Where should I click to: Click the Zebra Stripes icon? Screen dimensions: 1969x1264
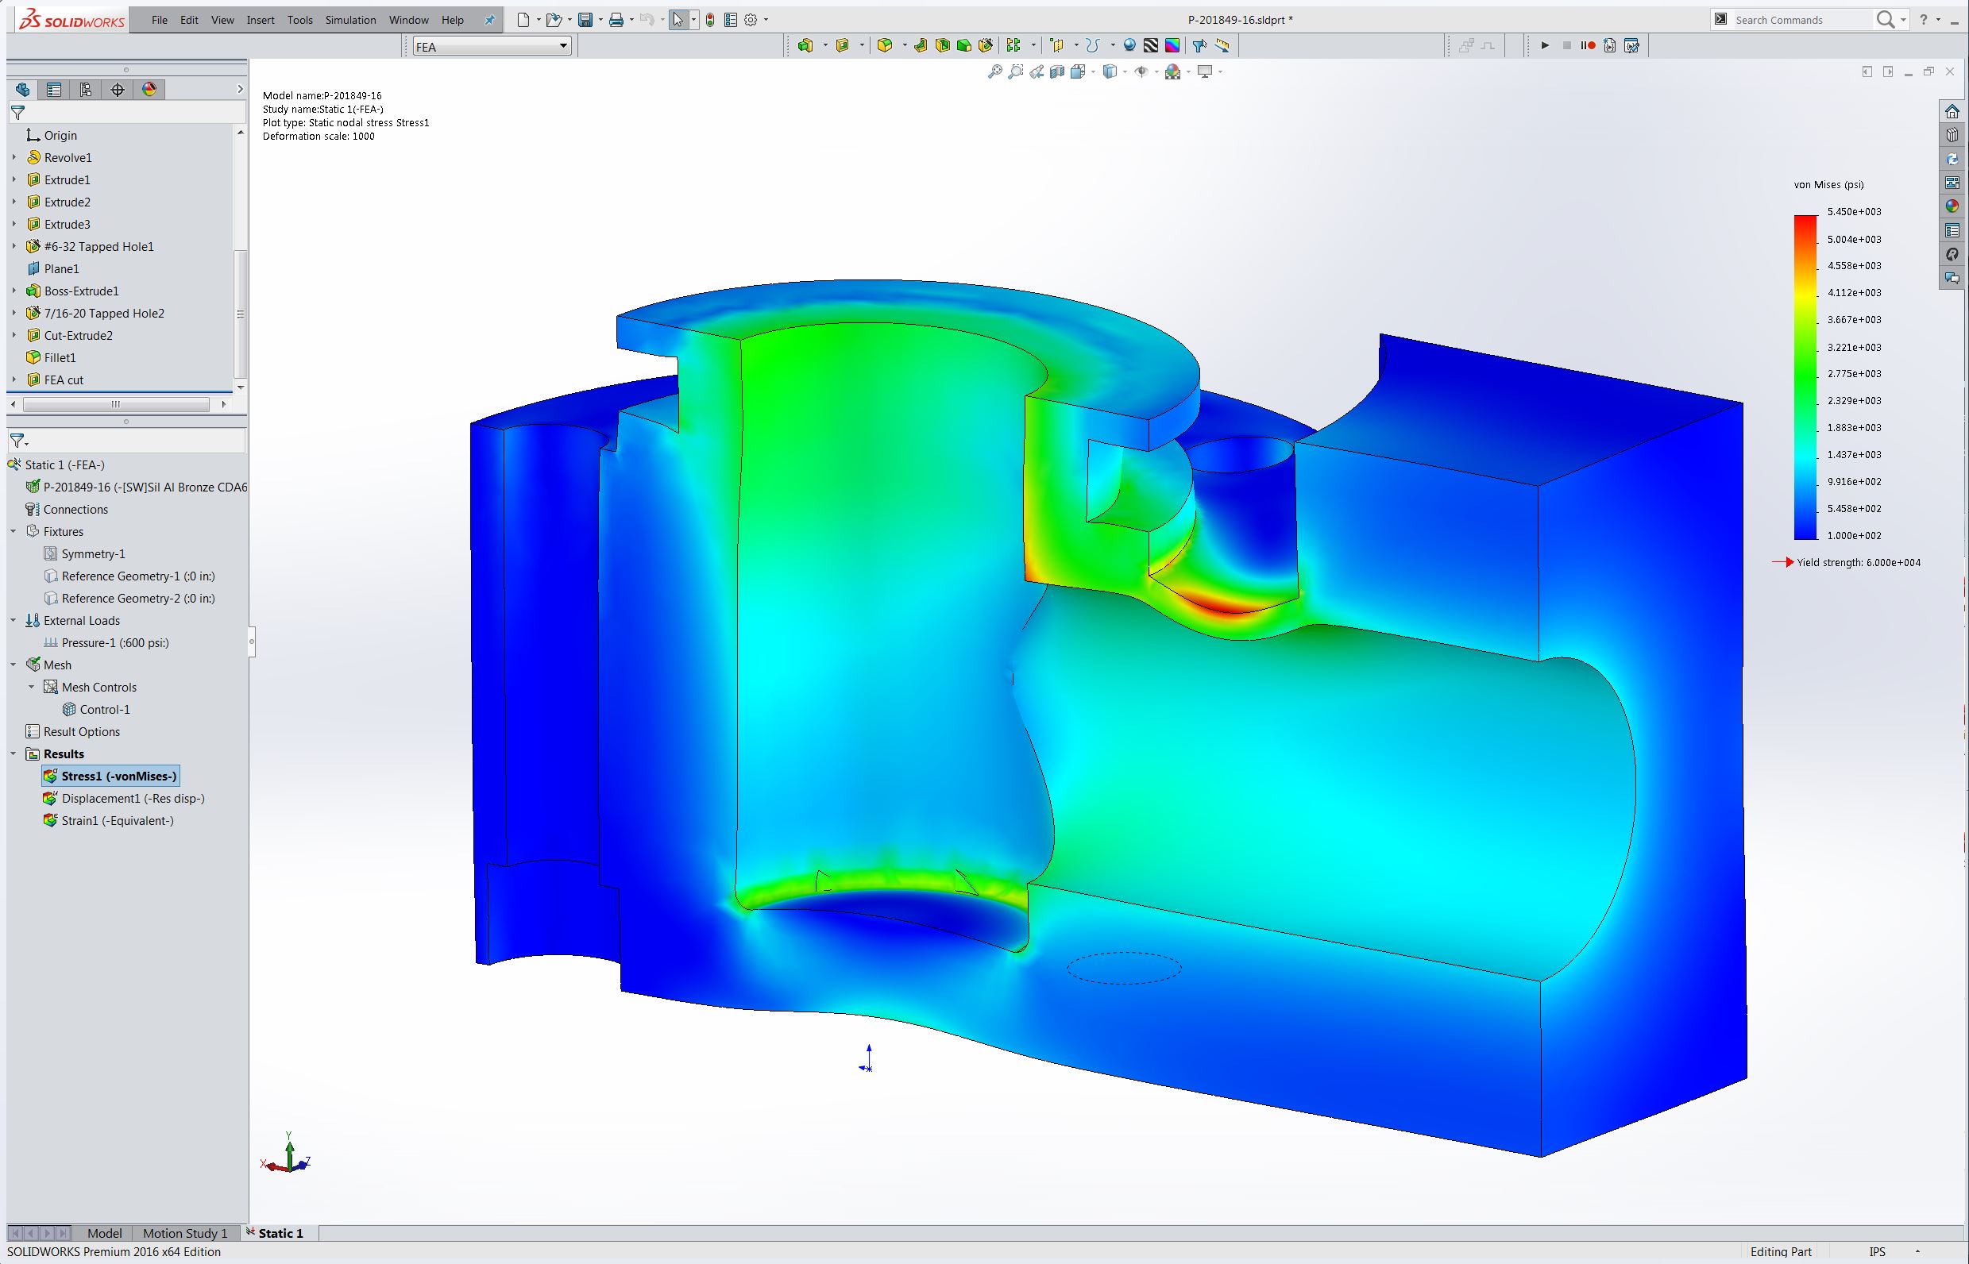pos(1151,46)
